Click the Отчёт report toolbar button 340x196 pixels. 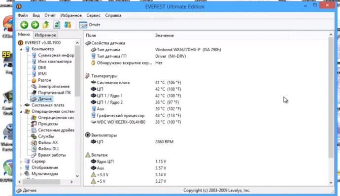pyautogui.click(x=90, y=25)
